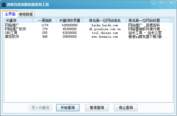Click the title 网络营销软件排行榜
177x116 pixels.
coord(144,29)
